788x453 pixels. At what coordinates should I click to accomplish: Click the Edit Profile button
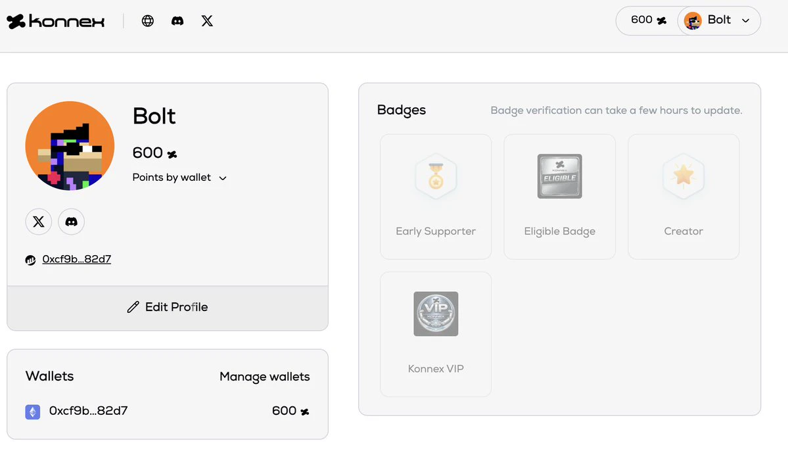click(168, 308)
